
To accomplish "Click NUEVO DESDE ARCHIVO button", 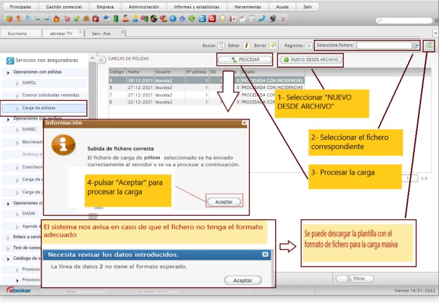I will [311, 59].
